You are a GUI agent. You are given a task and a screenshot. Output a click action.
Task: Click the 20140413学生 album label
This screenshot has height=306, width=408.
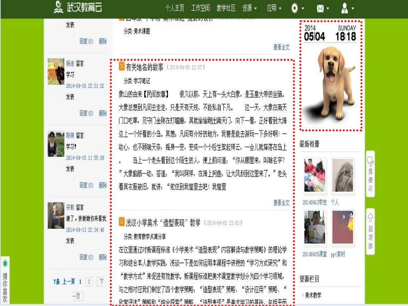click(x=314, y=203)
